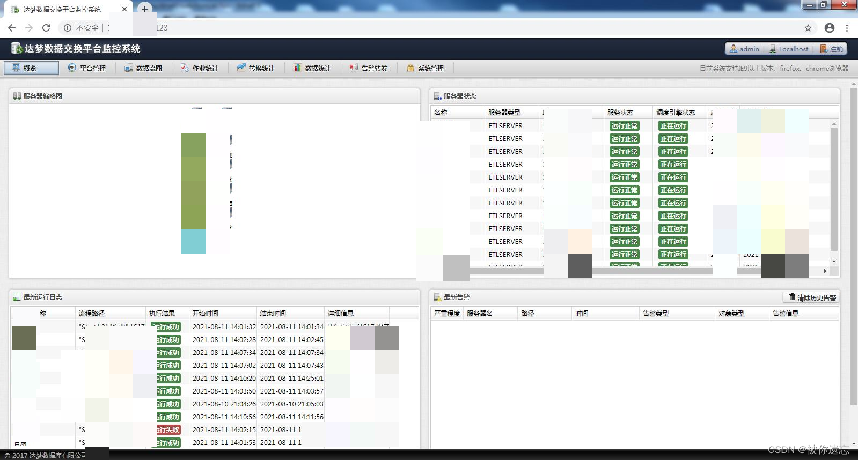
Task: Open the 平台管理 menu
Action: 87,68
